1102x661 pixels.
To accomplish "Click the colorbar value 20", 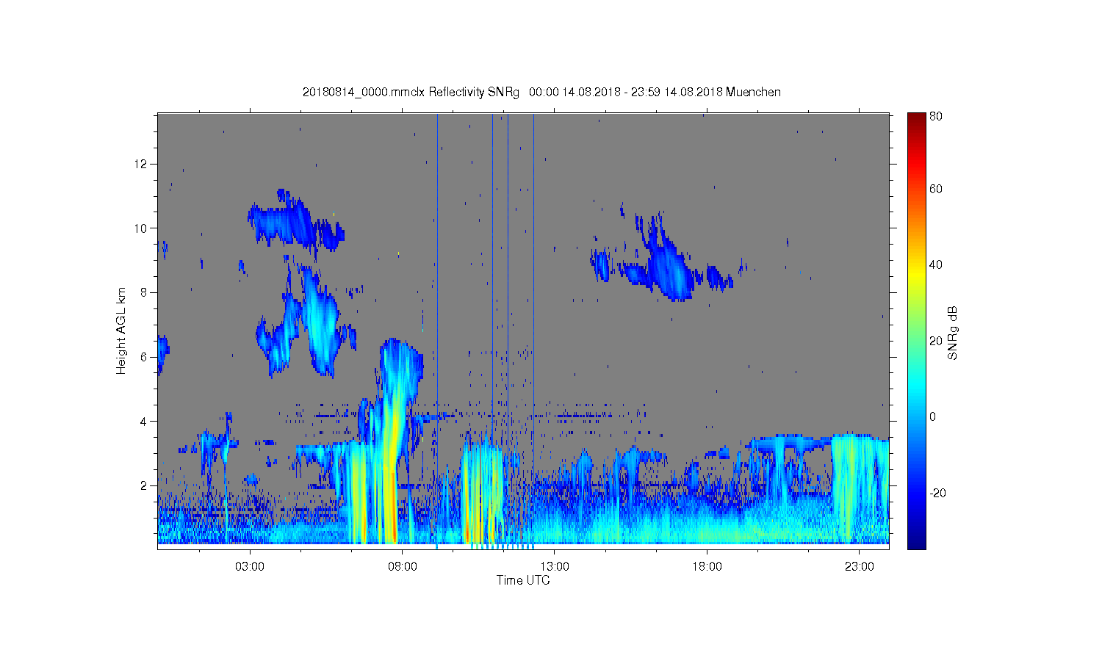I will pos(936,341).
